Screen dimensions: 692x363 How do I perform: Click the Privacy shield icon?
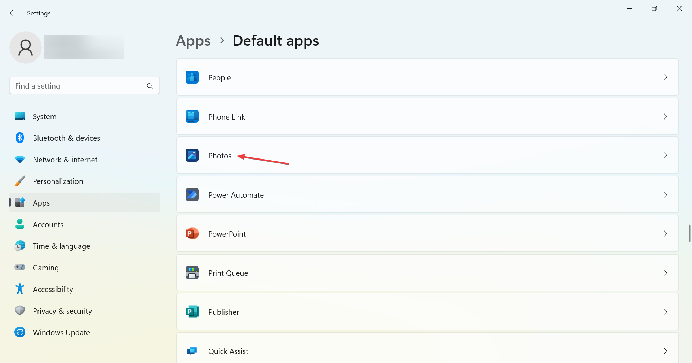pos(20,310)
